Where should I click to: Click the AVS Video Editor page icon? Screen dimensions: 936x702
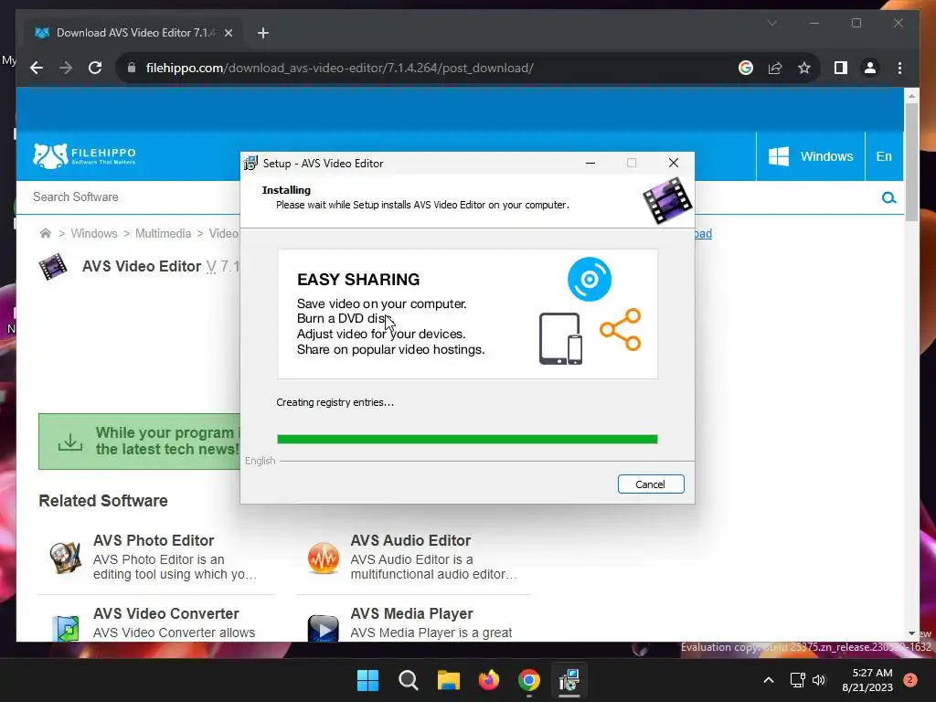click(53, 266)
